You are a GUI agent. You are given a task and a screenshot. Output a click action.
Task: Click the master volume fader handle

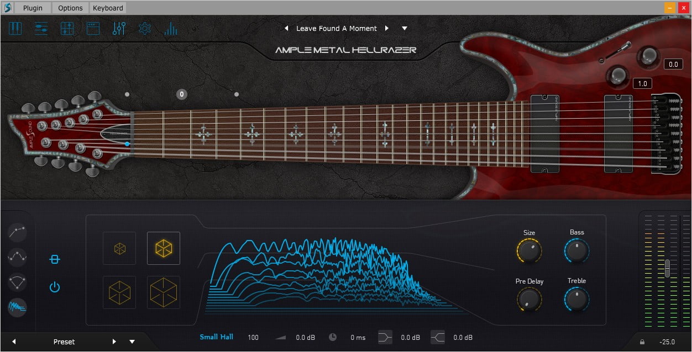667,268
